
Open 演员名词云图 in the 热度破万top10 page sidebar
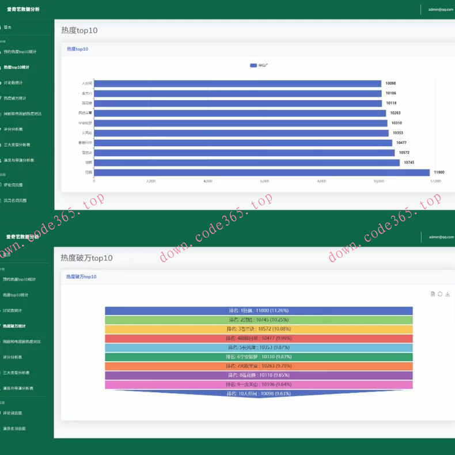coord(14,429)
